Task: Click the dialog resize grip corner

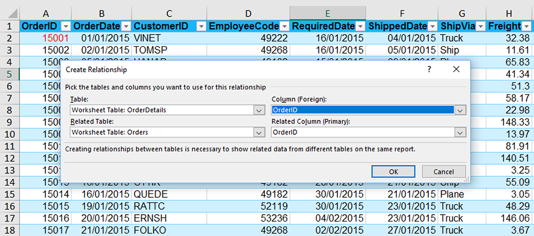Action: [x=467, y=179]
